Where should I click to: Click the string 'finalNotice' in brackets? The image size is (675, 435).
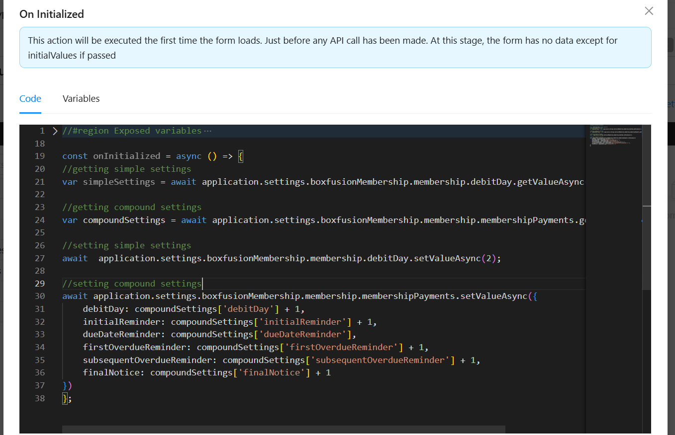click(272, 373)
